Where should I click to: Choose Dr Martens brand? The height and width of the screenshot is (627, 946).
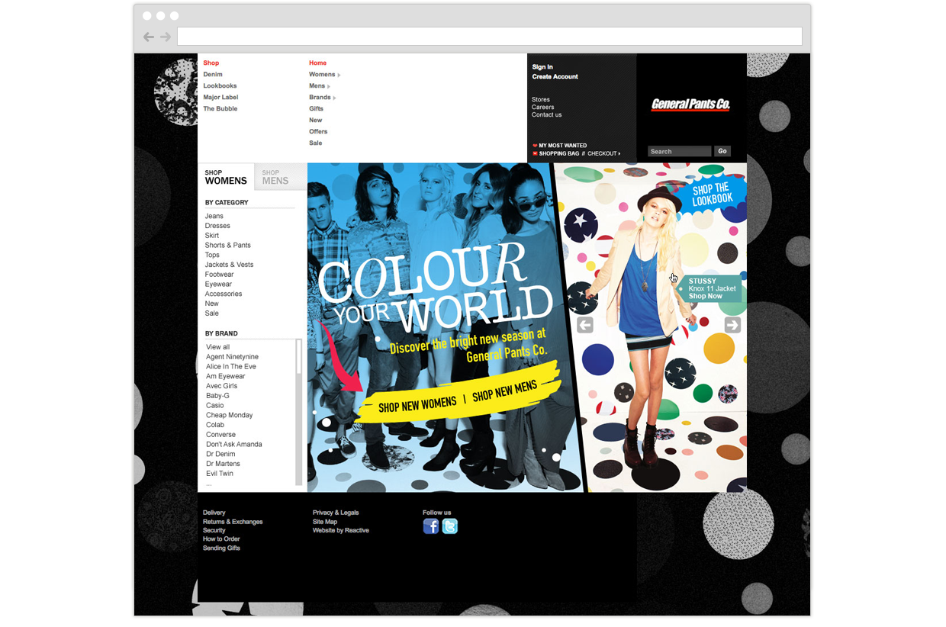pos(223,464)
